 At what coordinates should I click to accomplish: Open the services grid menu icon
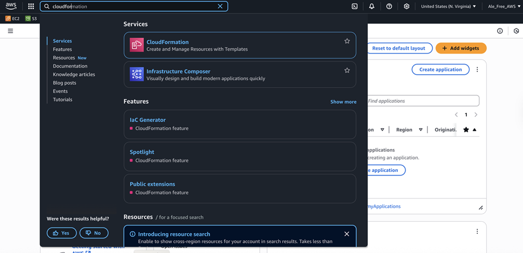coord(31,6)
